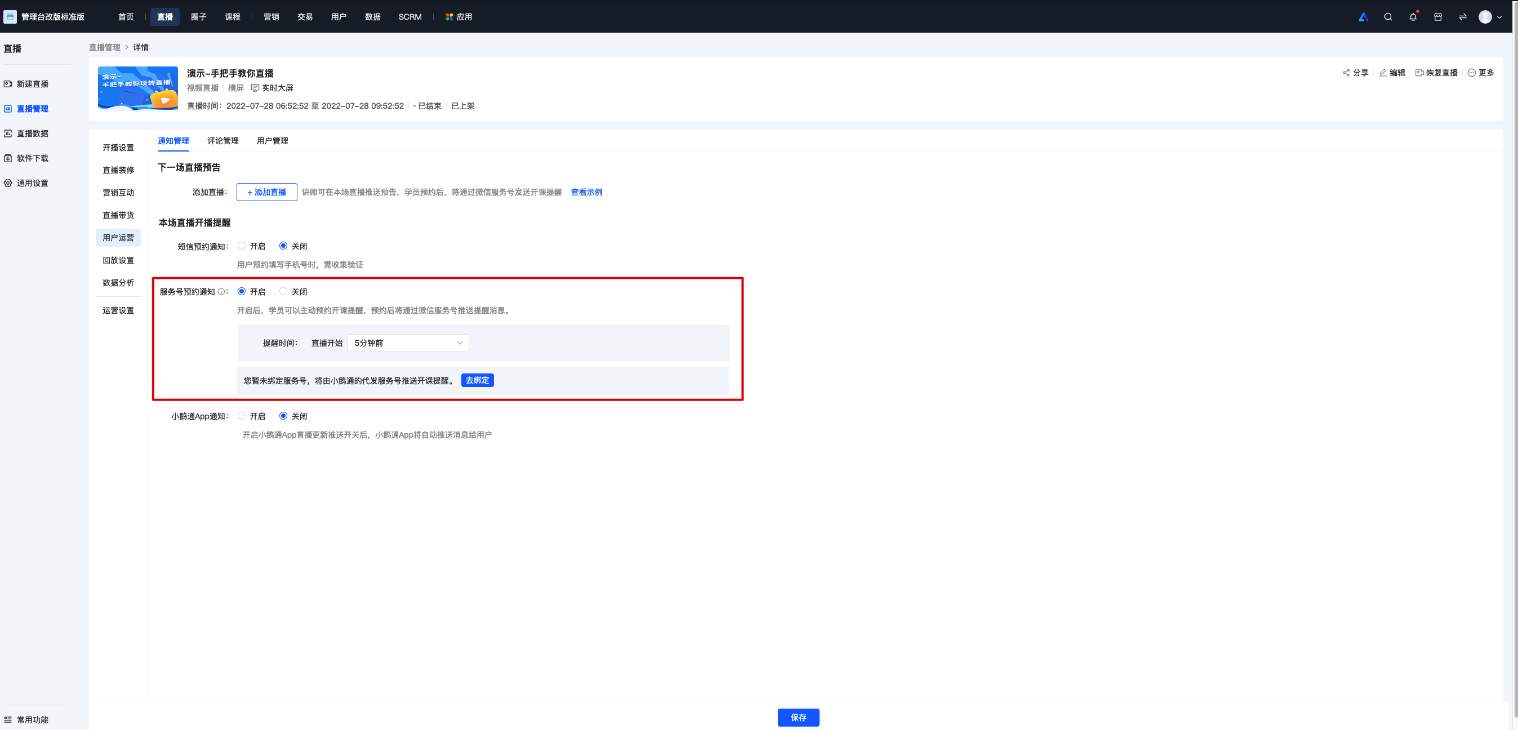Screen dimensions: 1518x730
Task: Click the 去绑定 button
Action: (477, 381)
